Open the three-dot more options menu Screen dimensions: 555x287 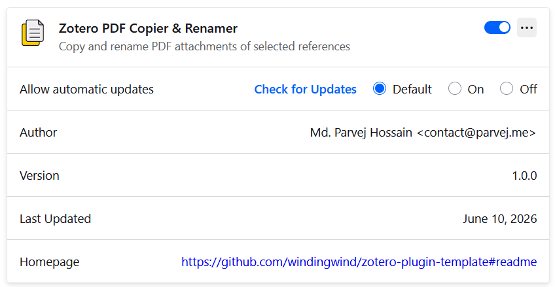pos(527,27)
